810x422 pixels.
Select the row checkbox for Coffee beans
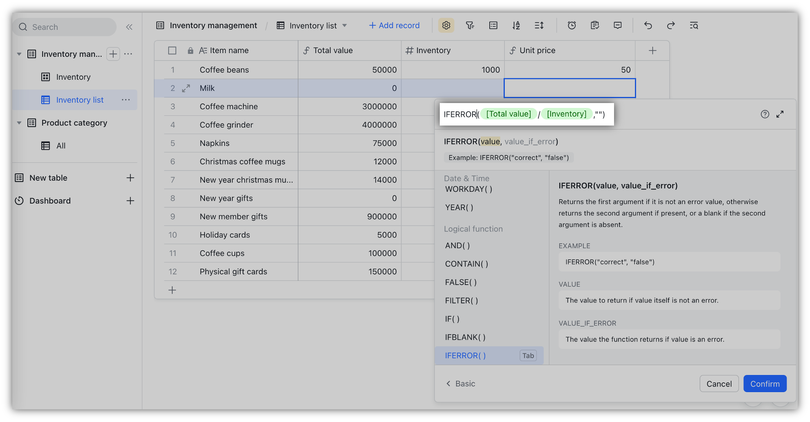172,70
